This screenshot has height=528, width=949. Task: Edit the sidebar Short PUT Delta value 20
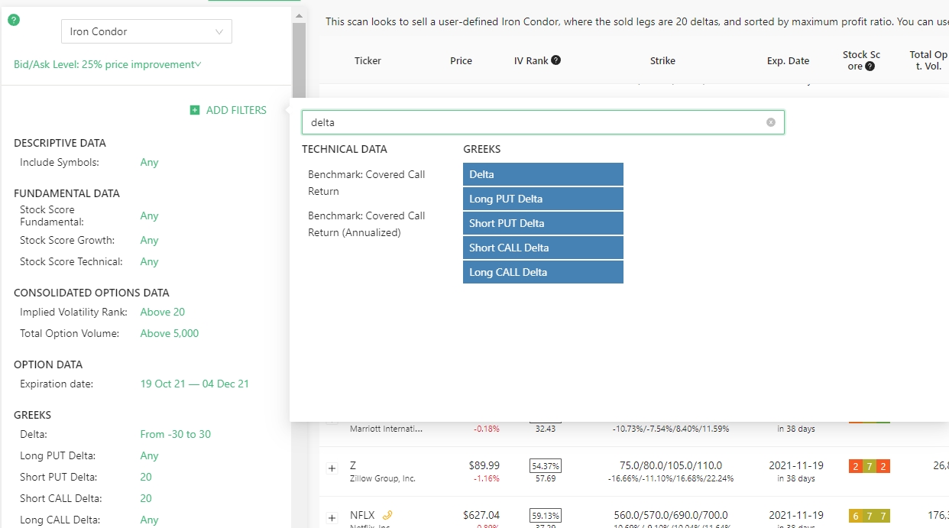(146, 477)
